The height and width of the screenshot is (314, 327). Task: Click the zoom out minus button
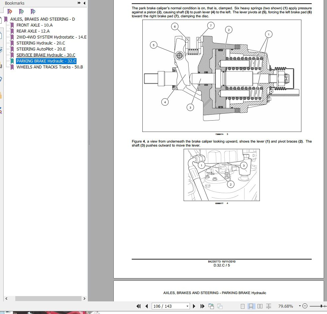305,306
